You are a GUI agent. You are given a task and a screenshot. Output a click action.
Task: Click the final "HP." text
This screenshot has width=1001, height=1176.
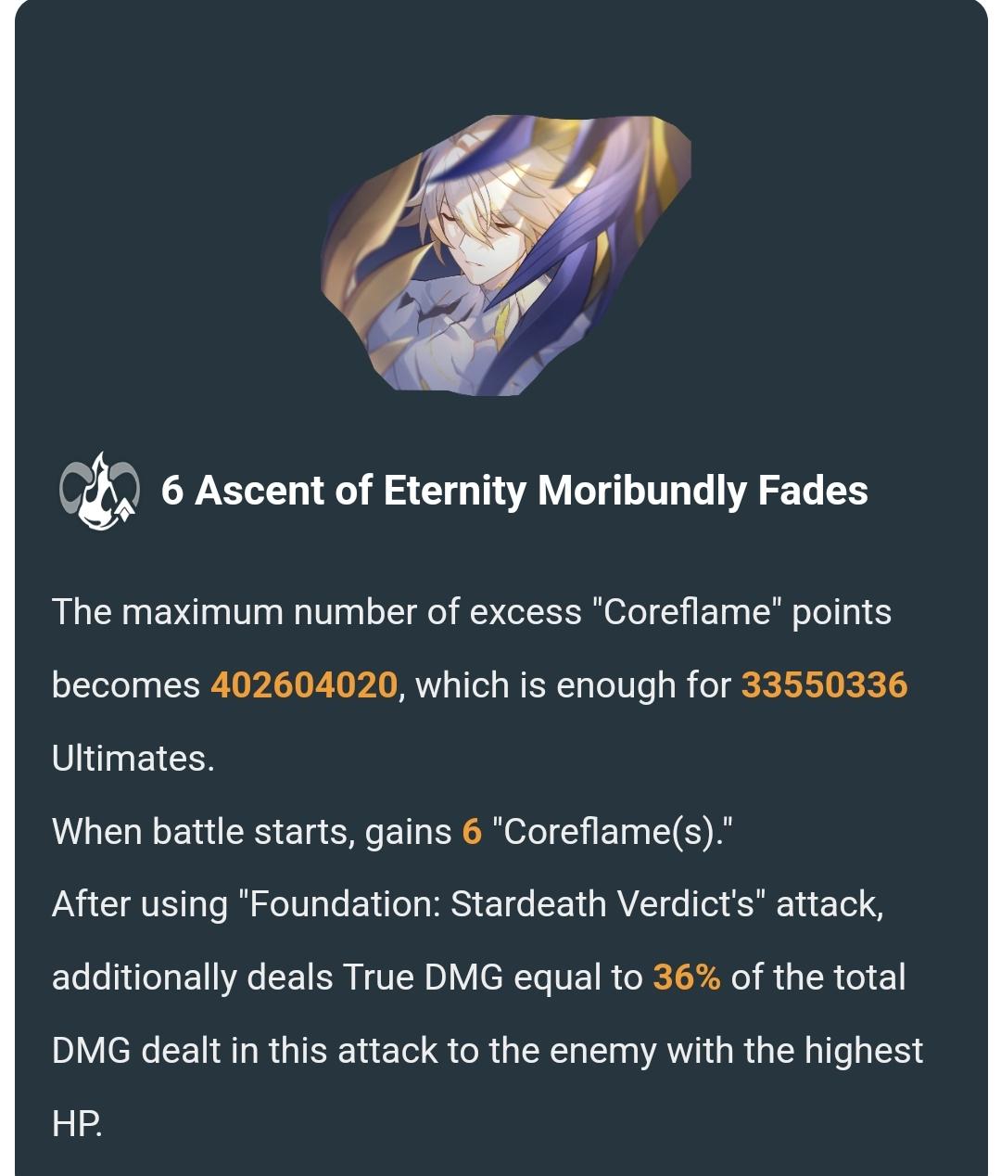coord(77,1123)
